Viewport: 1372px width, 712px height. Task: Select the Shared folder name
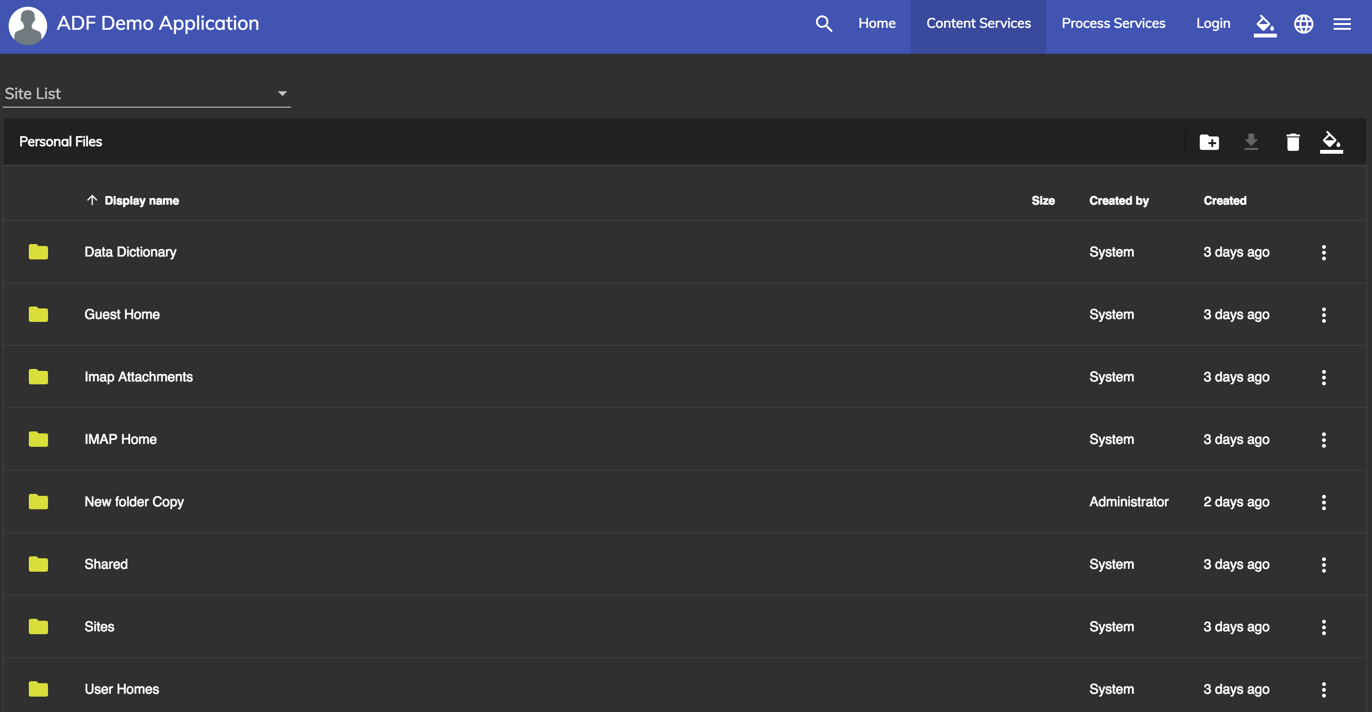coord(106,564)
